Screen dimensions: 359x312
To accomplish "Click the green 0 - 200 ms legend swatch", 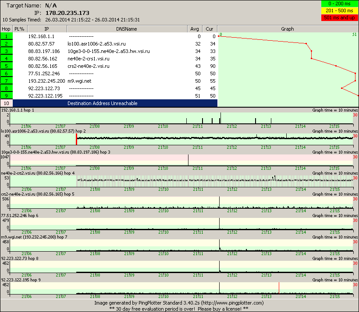I will coord(340,4).
